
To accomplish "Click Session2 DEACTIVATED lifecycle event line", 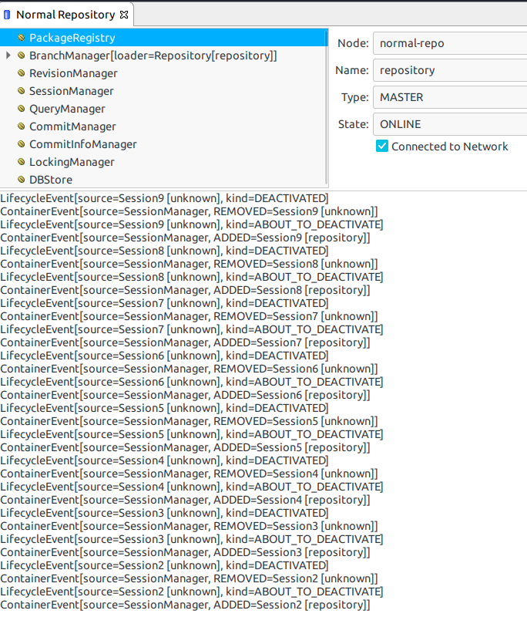I will (x=164, y=565).
